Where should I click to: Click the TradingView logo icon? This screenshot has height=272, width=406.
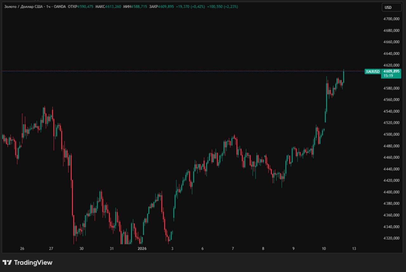(7, 262)
